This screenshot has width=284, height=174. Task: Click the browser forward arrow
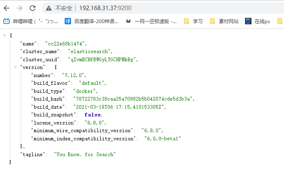click(20, 8)
